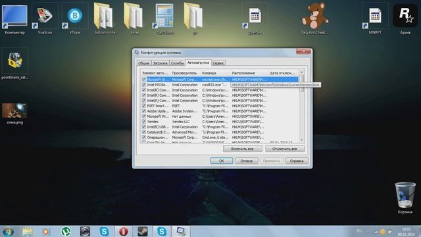Select the Нет данных manufacturer cell
The image size is (421, 237).
[182, 116]
